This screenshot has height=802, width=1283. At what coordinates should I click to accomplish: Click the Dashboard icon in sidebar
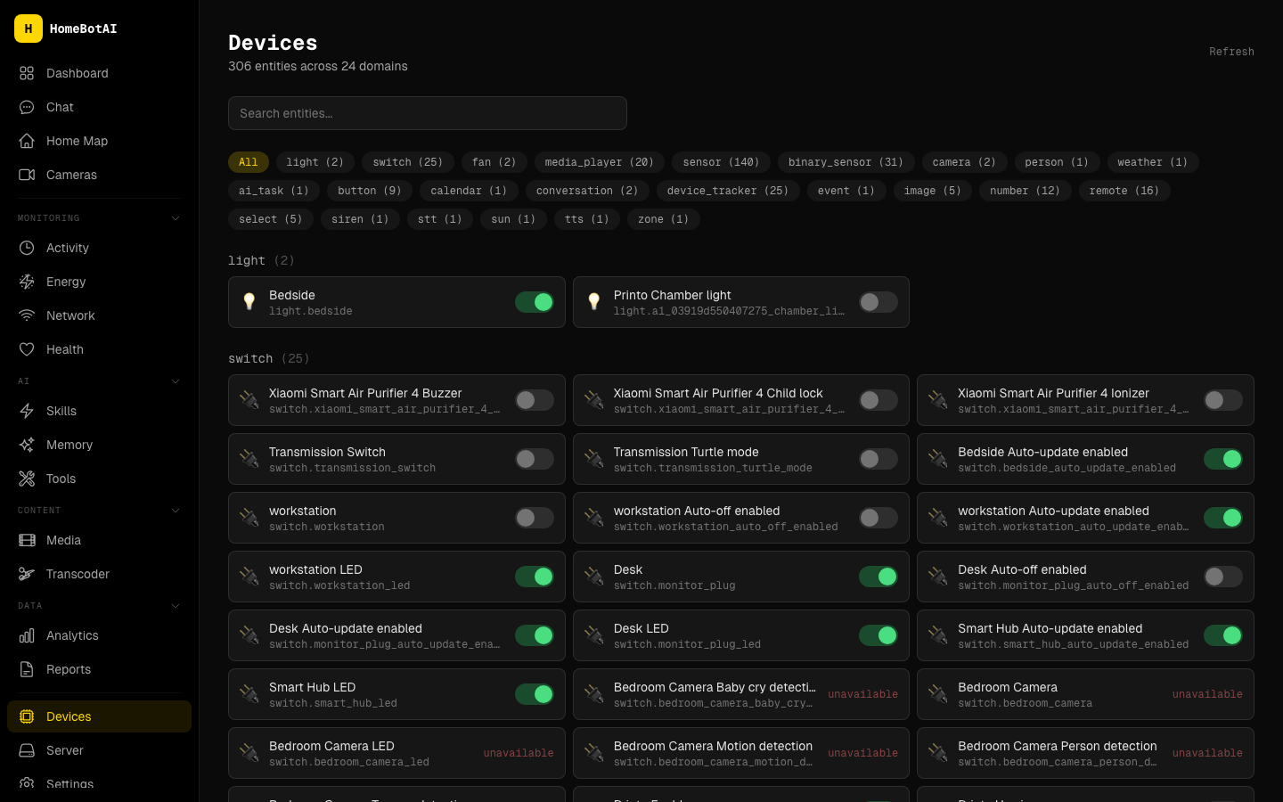click(27, 73)
